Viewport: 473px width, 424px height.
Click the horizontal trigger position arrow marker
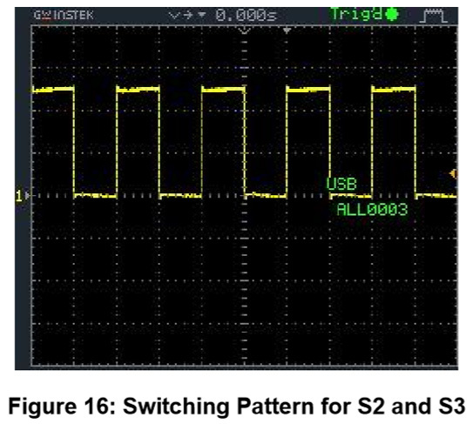[x=287, y=30]
